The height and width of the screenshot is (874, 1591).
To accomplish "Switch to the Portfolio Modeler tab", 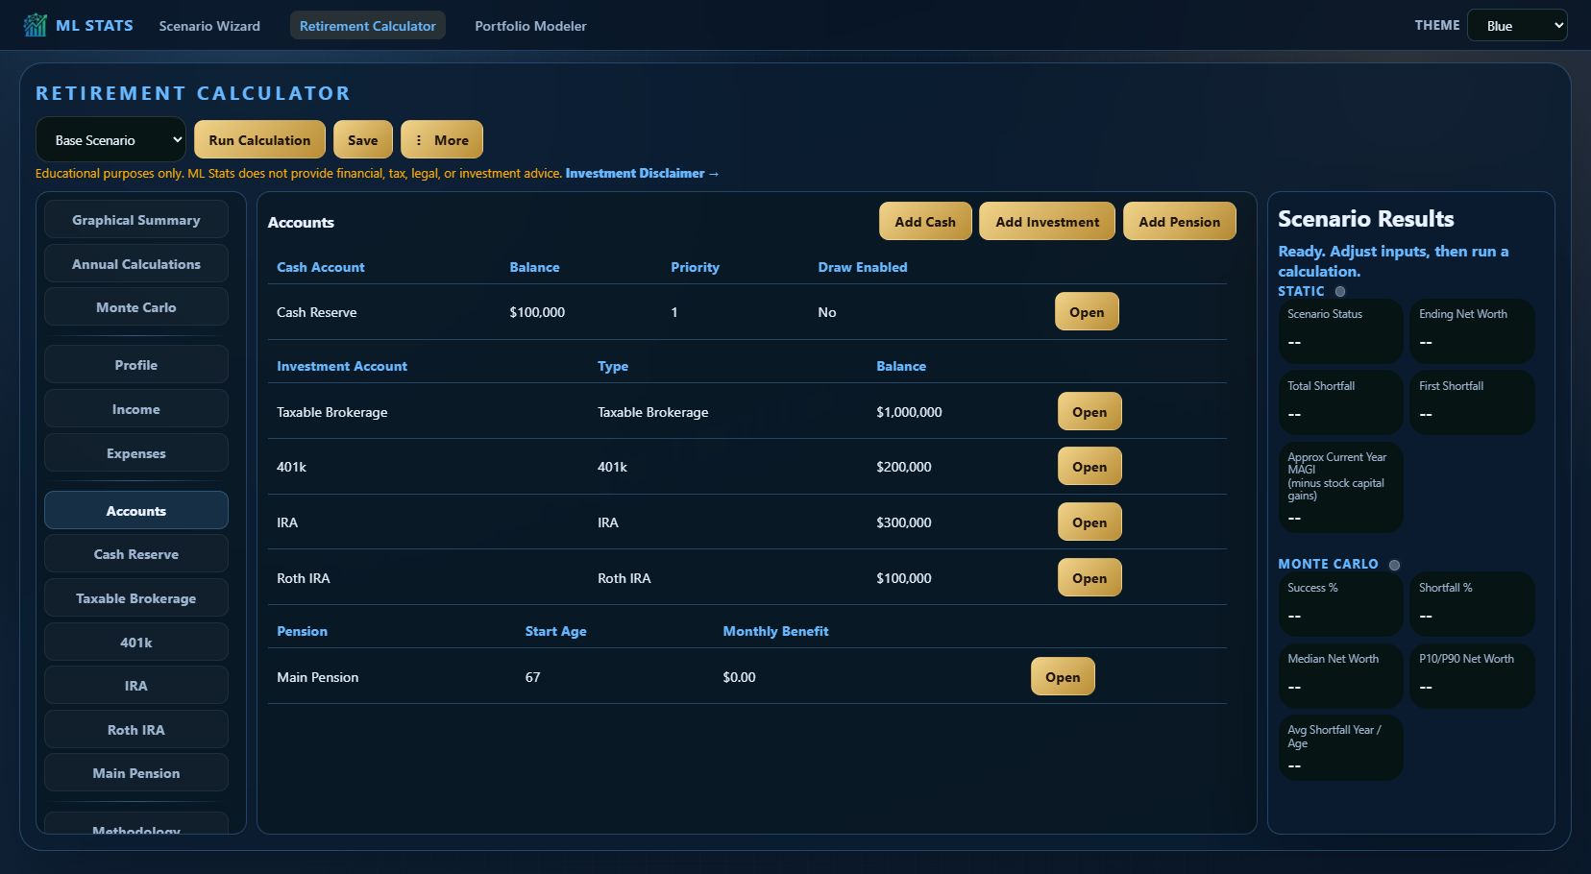I will pyautogui.click(x=530, y=26).
